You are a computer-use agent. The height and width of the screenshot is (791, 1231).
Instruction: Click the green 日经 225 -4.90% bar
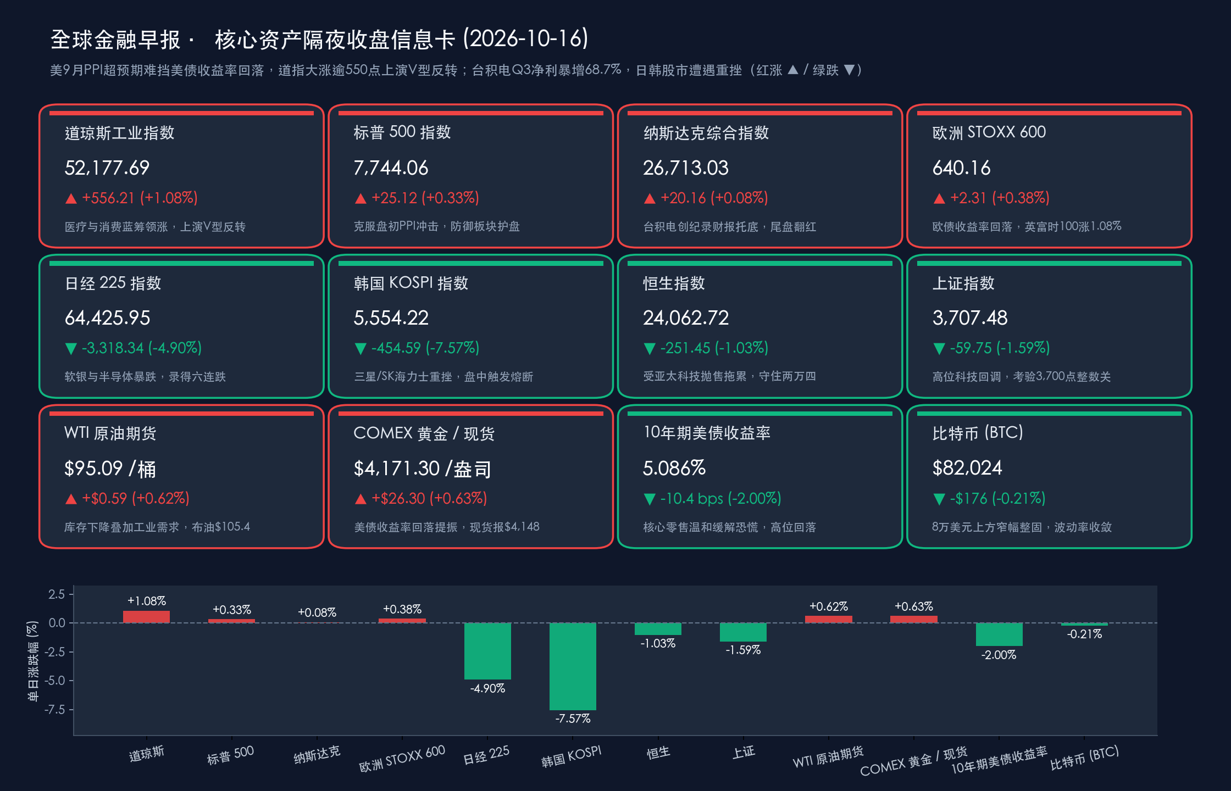click(x=487, y=651)
